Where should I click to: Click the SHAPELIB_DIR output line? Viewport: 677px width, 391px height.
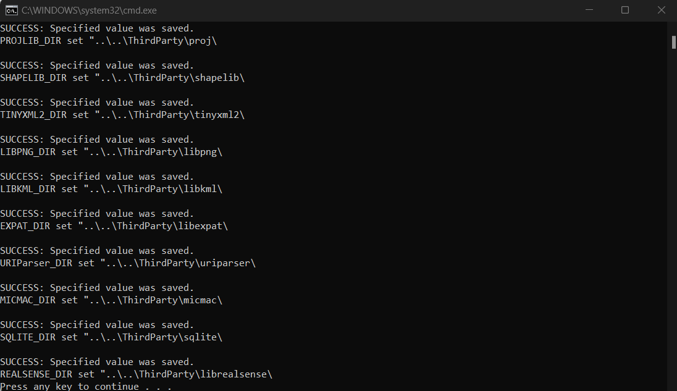tap(122, 78)
